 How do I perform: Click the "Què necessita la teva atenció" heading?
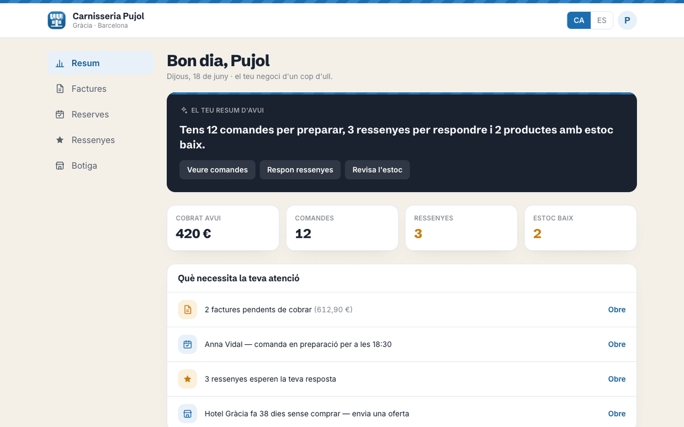239,278
